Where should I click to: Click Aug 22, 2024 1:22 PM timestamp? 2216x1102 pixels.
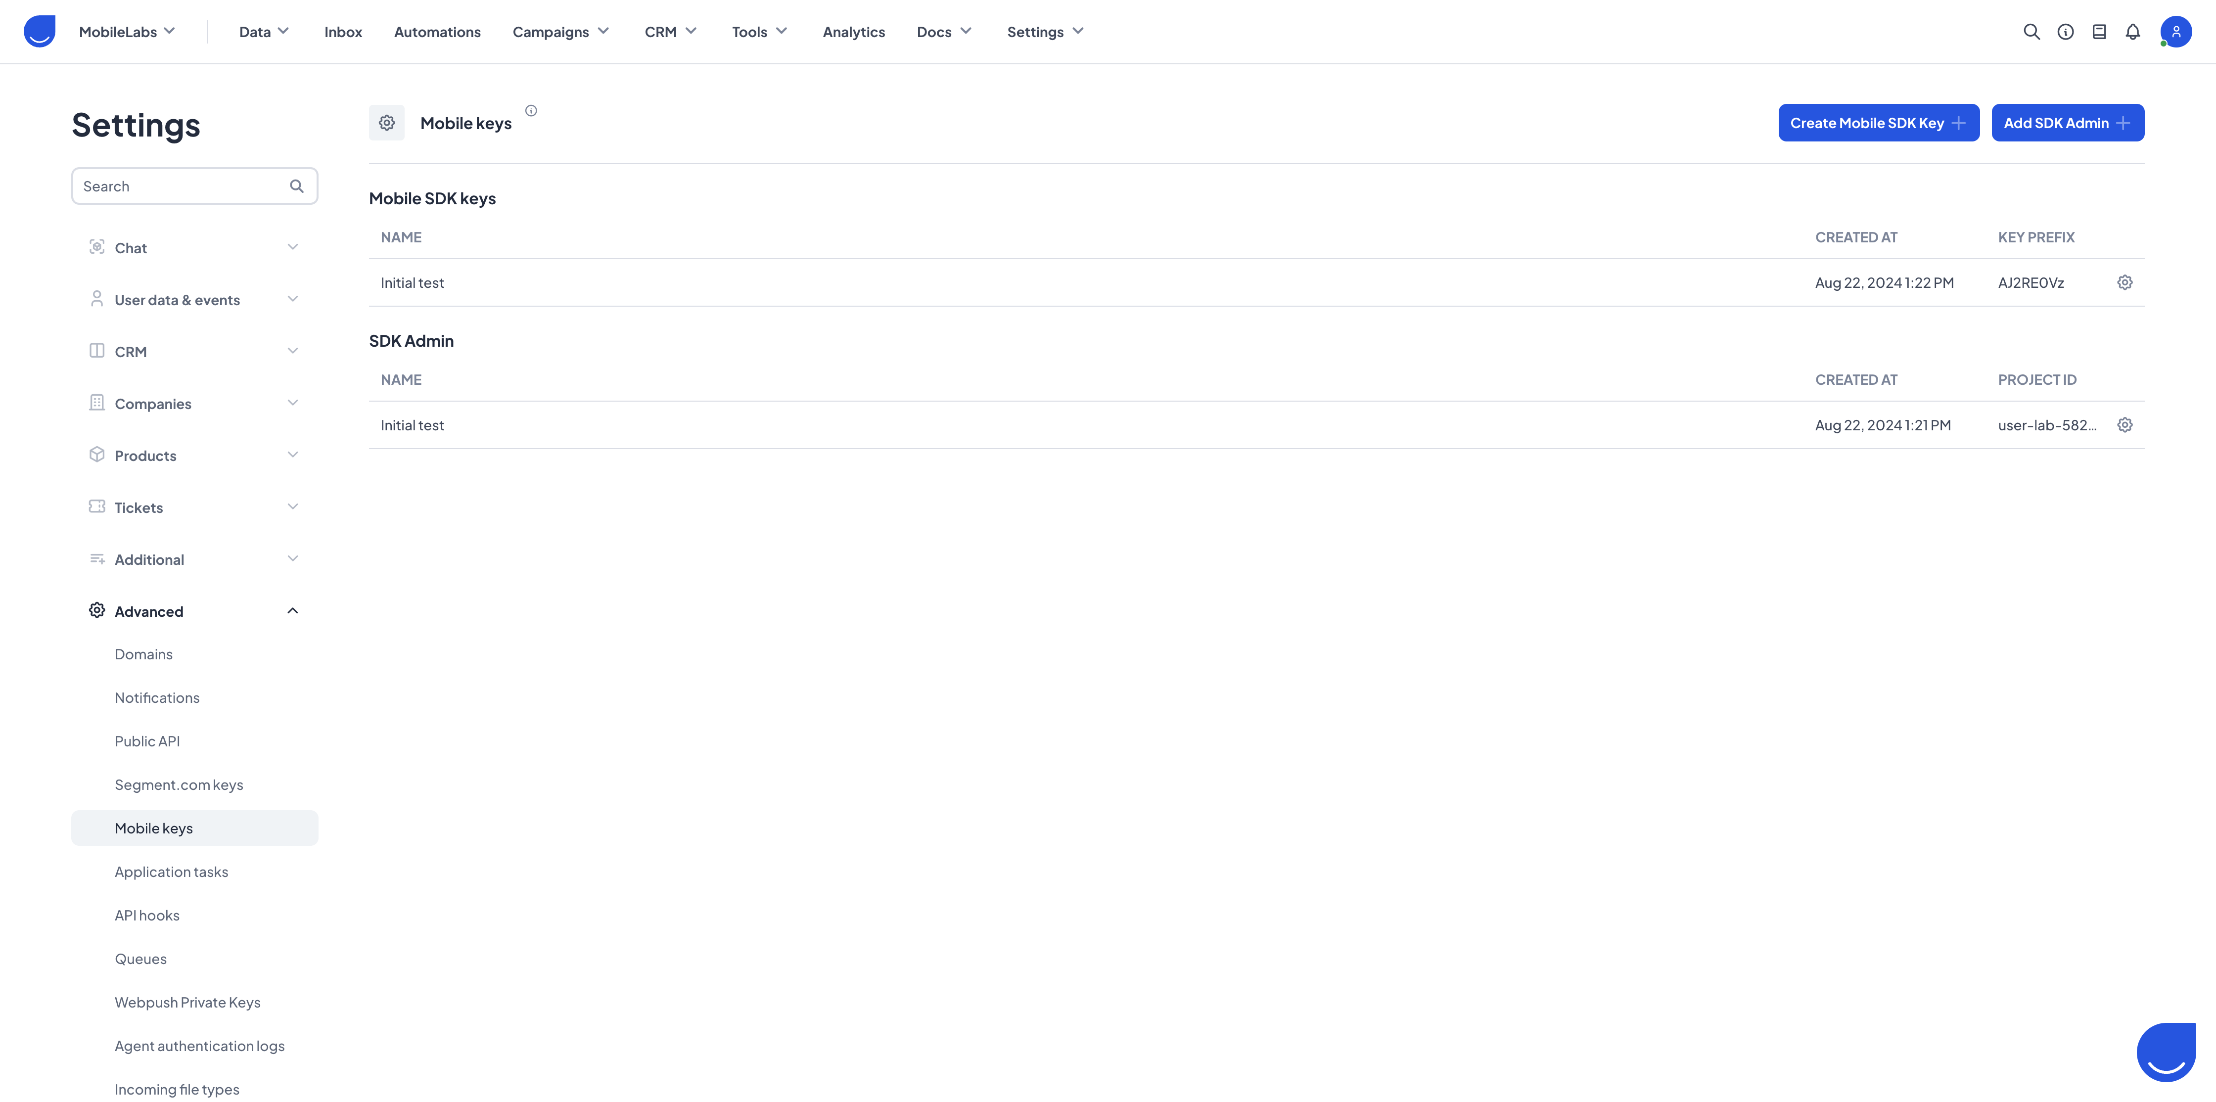(1884, 283)
